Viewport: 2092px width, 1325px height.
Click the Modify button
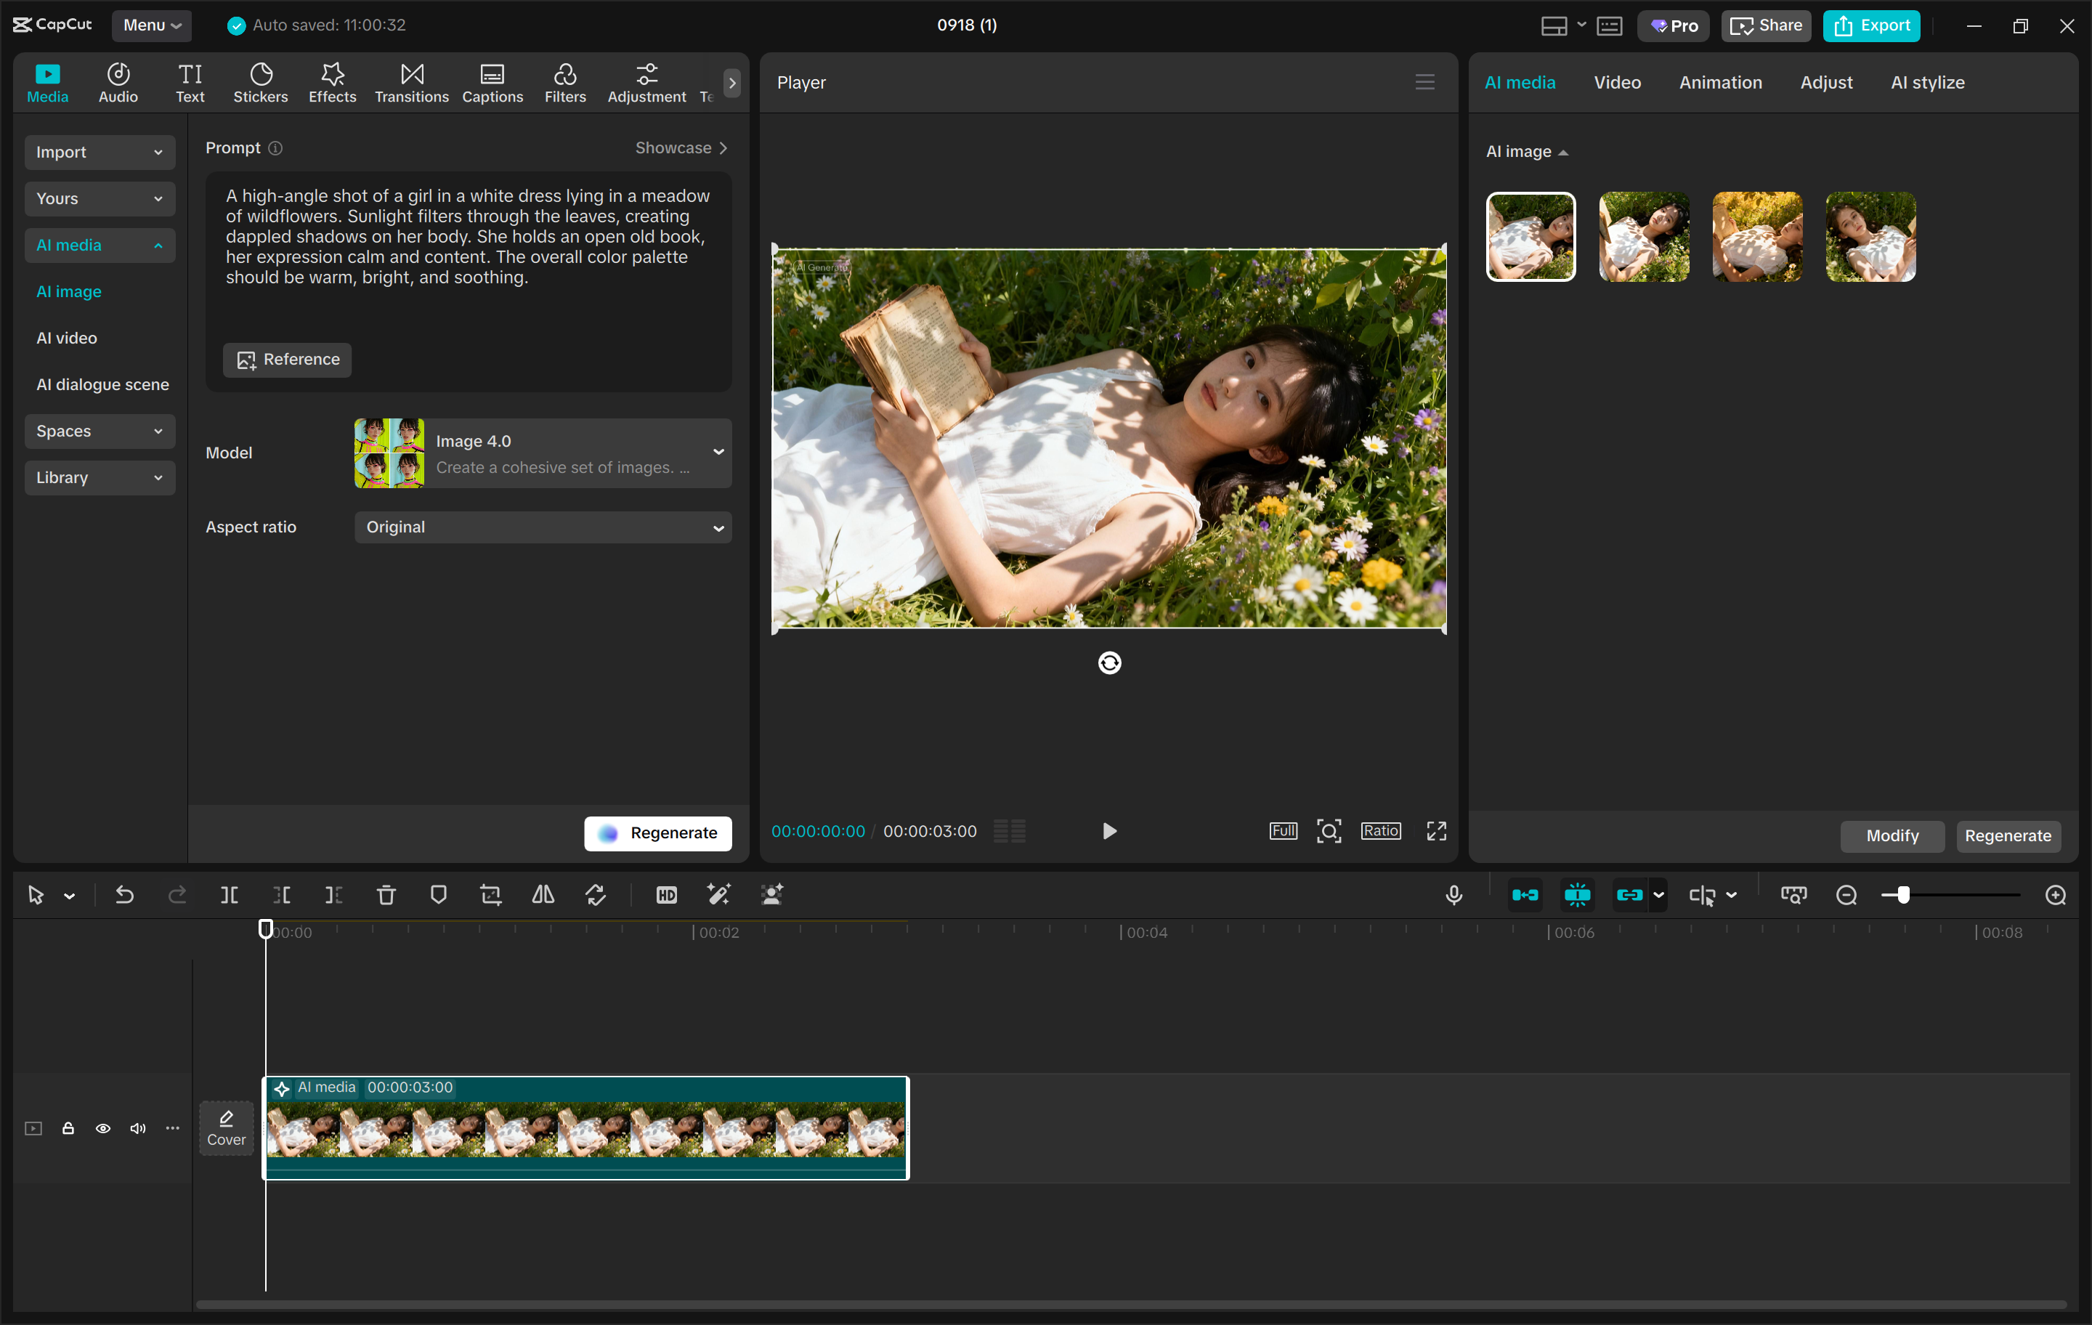[x=1892, y=836]
